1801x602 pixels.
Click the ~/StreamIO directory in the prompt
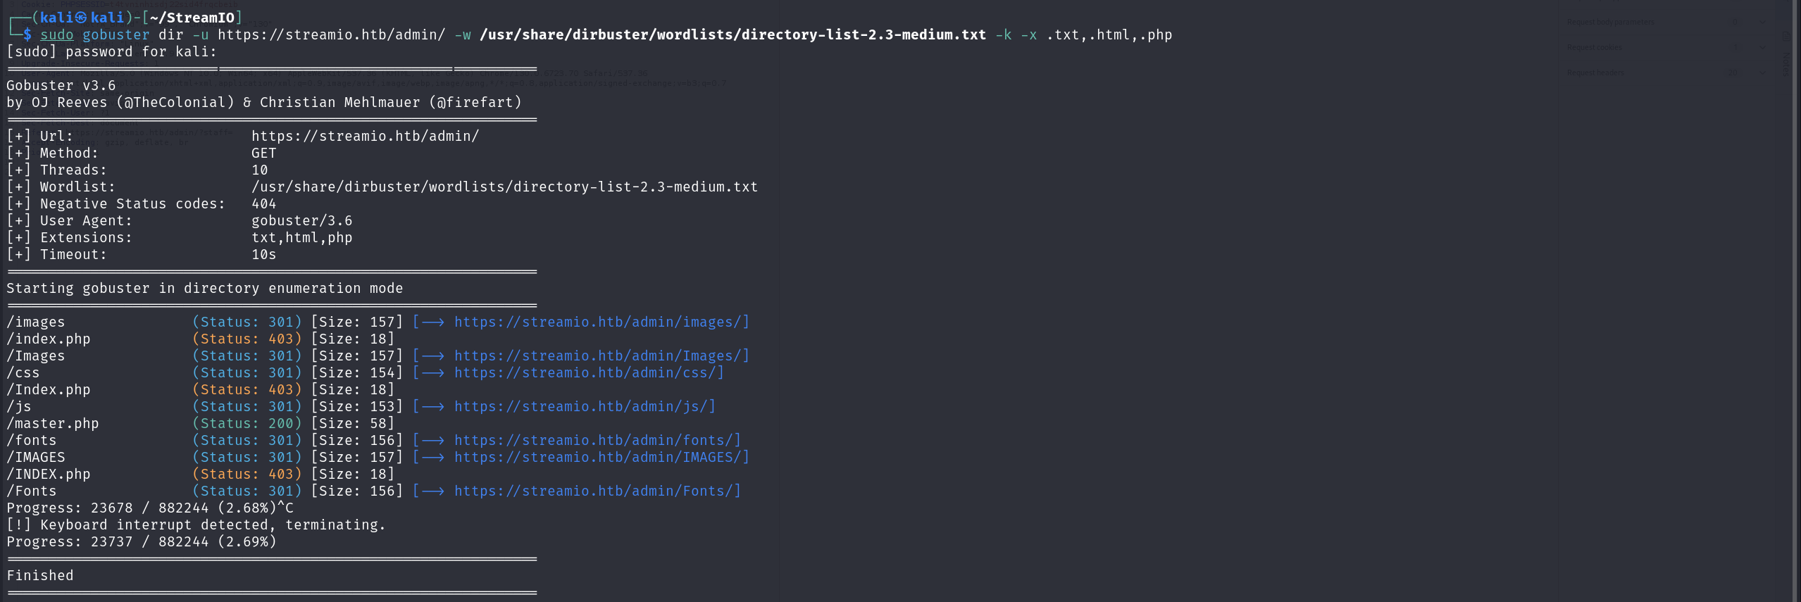coord(192,18)
